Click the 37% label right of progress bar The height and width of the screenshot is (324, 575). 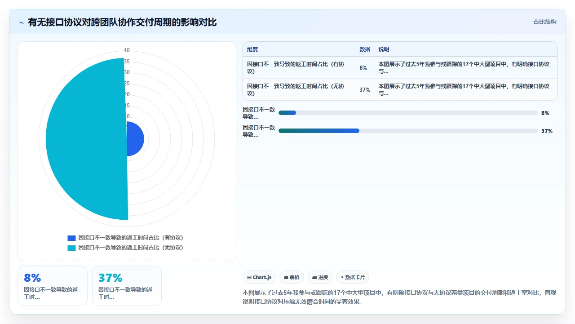pyautogui.click(x=547, y=131)
